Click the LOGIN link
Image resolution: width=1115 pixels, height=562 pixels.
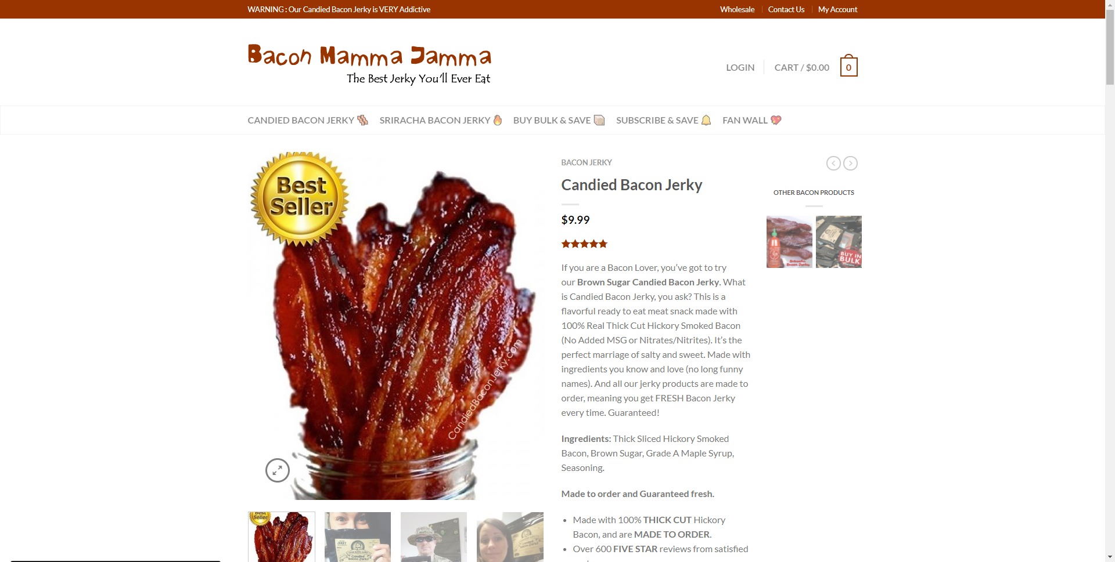coord(740,67)
